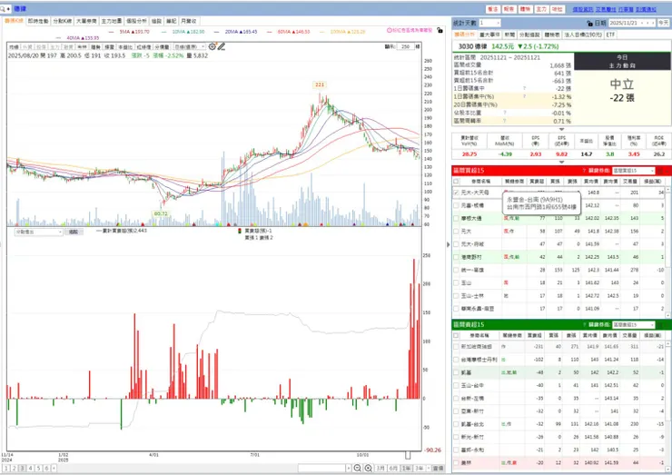Open the page number overflow arrow at bottom
The height and width of the screenshot is (475, 672).
point(54,468)
